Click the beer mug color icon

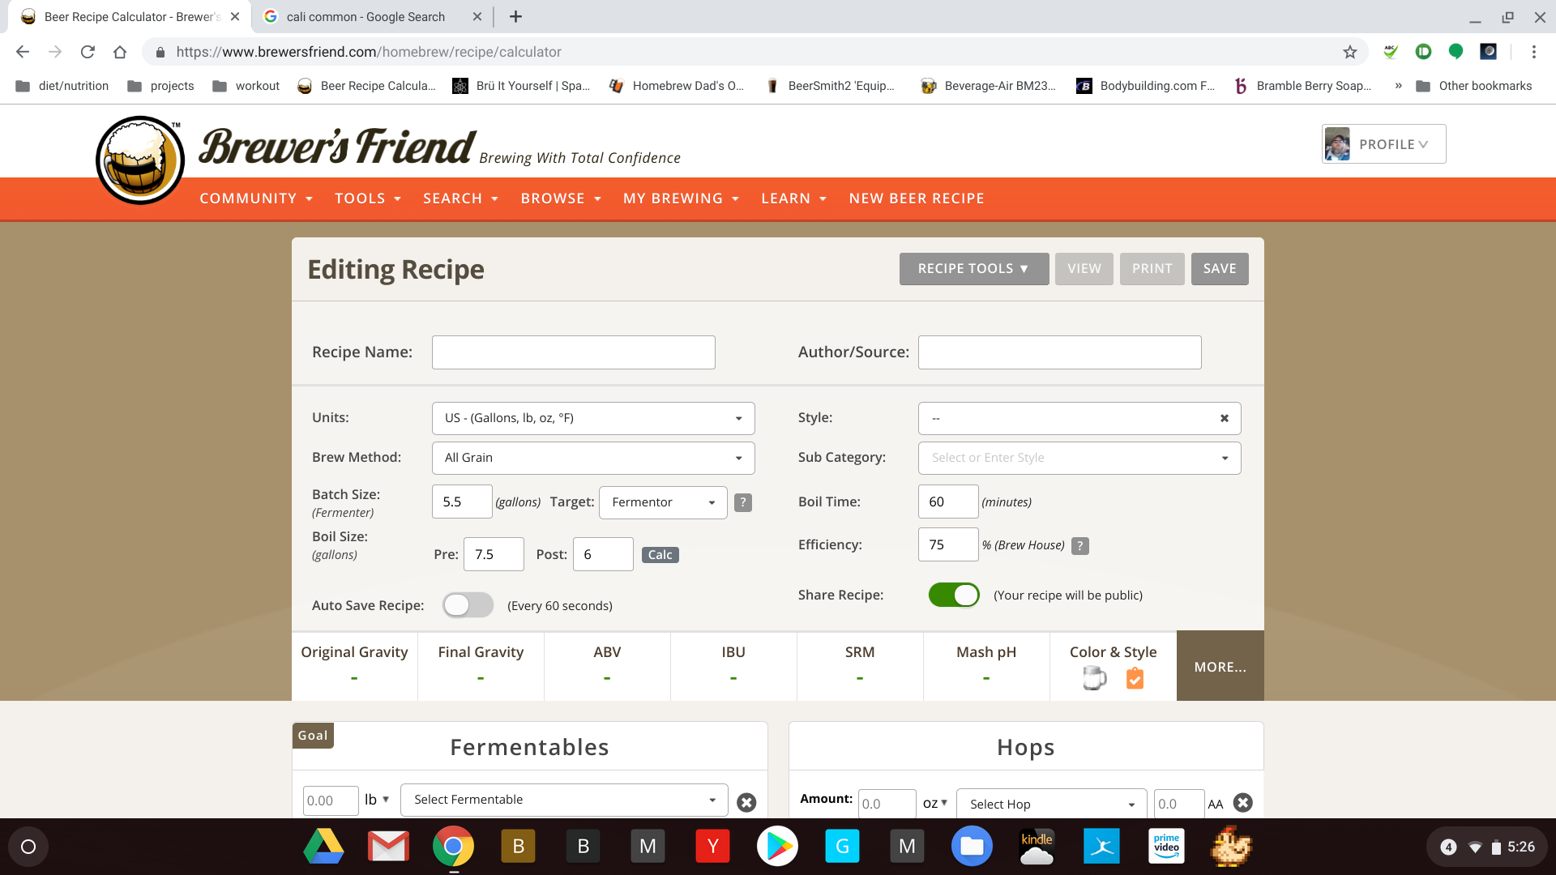coord(1095,677)
